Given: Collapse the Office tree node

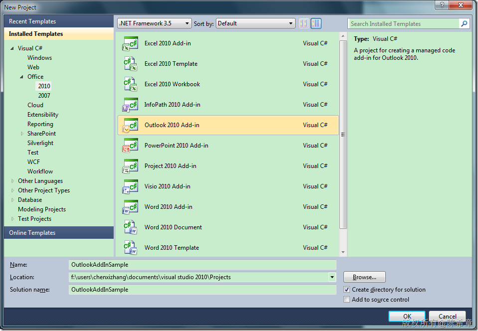Looking at the screenshot, I should 21,77.
